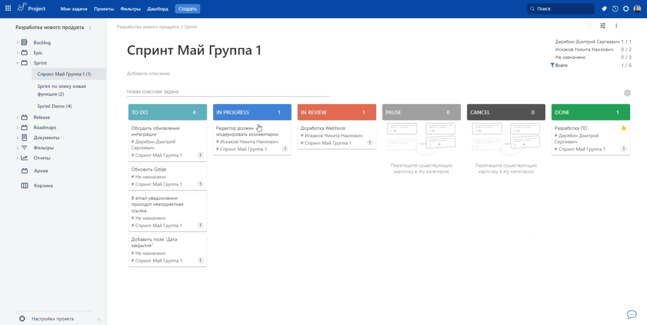This screenshot has height=325, width=647.
Task: Click the Фильтры filter icon in sidebar
Action: (24, 148)
